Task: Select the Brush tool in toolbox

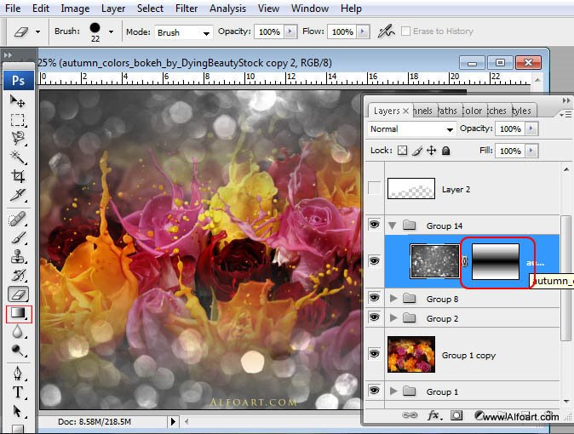Action: coord(17,238)
